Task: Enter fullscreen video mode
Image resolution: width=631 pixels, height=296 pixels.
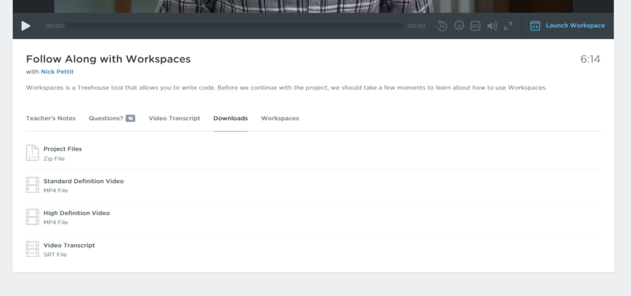Action: coord(508,26)
